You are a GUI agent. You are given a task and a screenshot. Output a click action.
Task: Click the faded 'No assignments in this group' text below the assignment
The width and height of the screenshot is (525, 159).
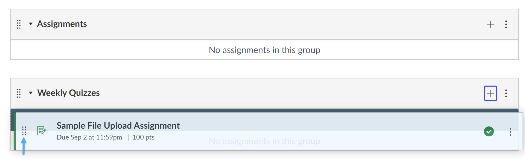point(264,141)
